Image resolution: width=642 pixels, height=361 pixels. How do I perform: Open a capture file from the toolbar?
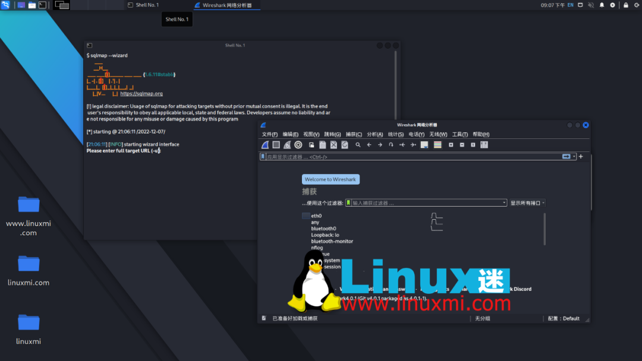point(311,145)
